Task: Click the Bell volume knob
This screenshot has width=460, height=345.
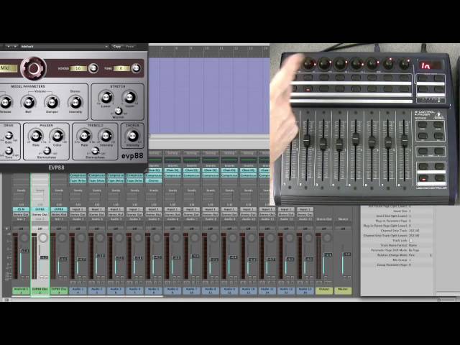Action: pos(28,102)
